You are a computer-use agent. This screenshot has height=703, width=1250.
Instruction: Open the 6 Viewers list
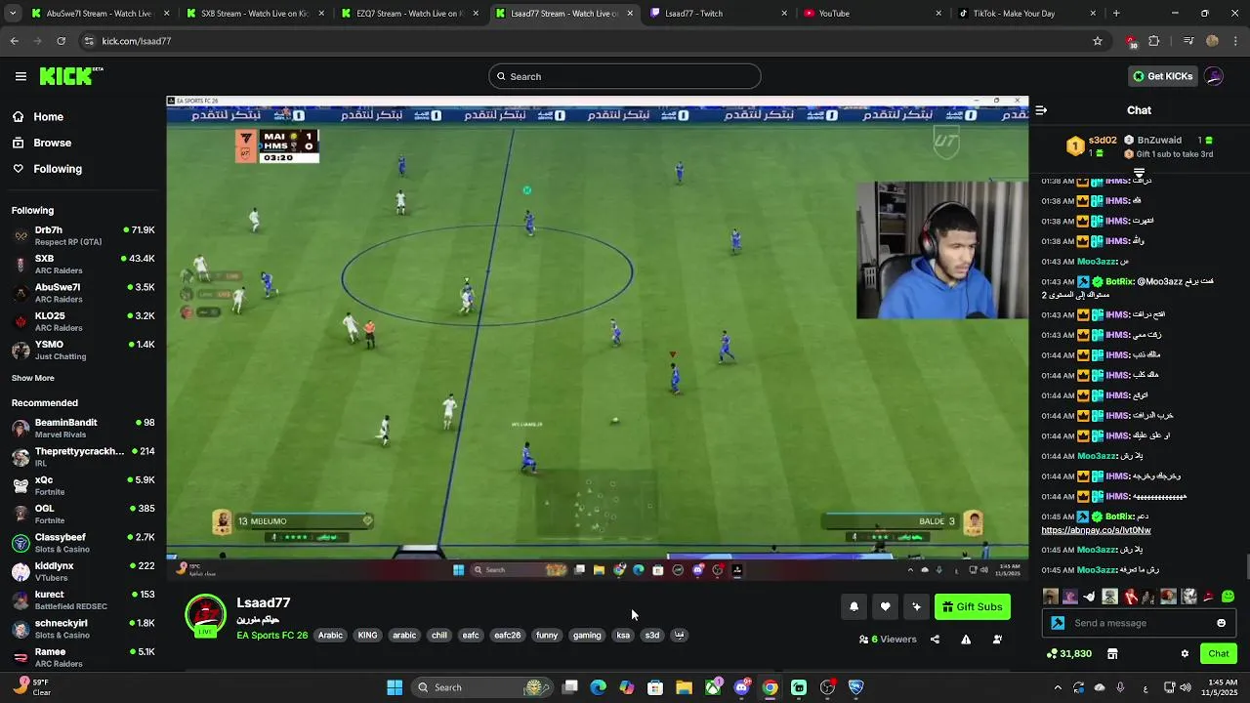tap(888, 640)
